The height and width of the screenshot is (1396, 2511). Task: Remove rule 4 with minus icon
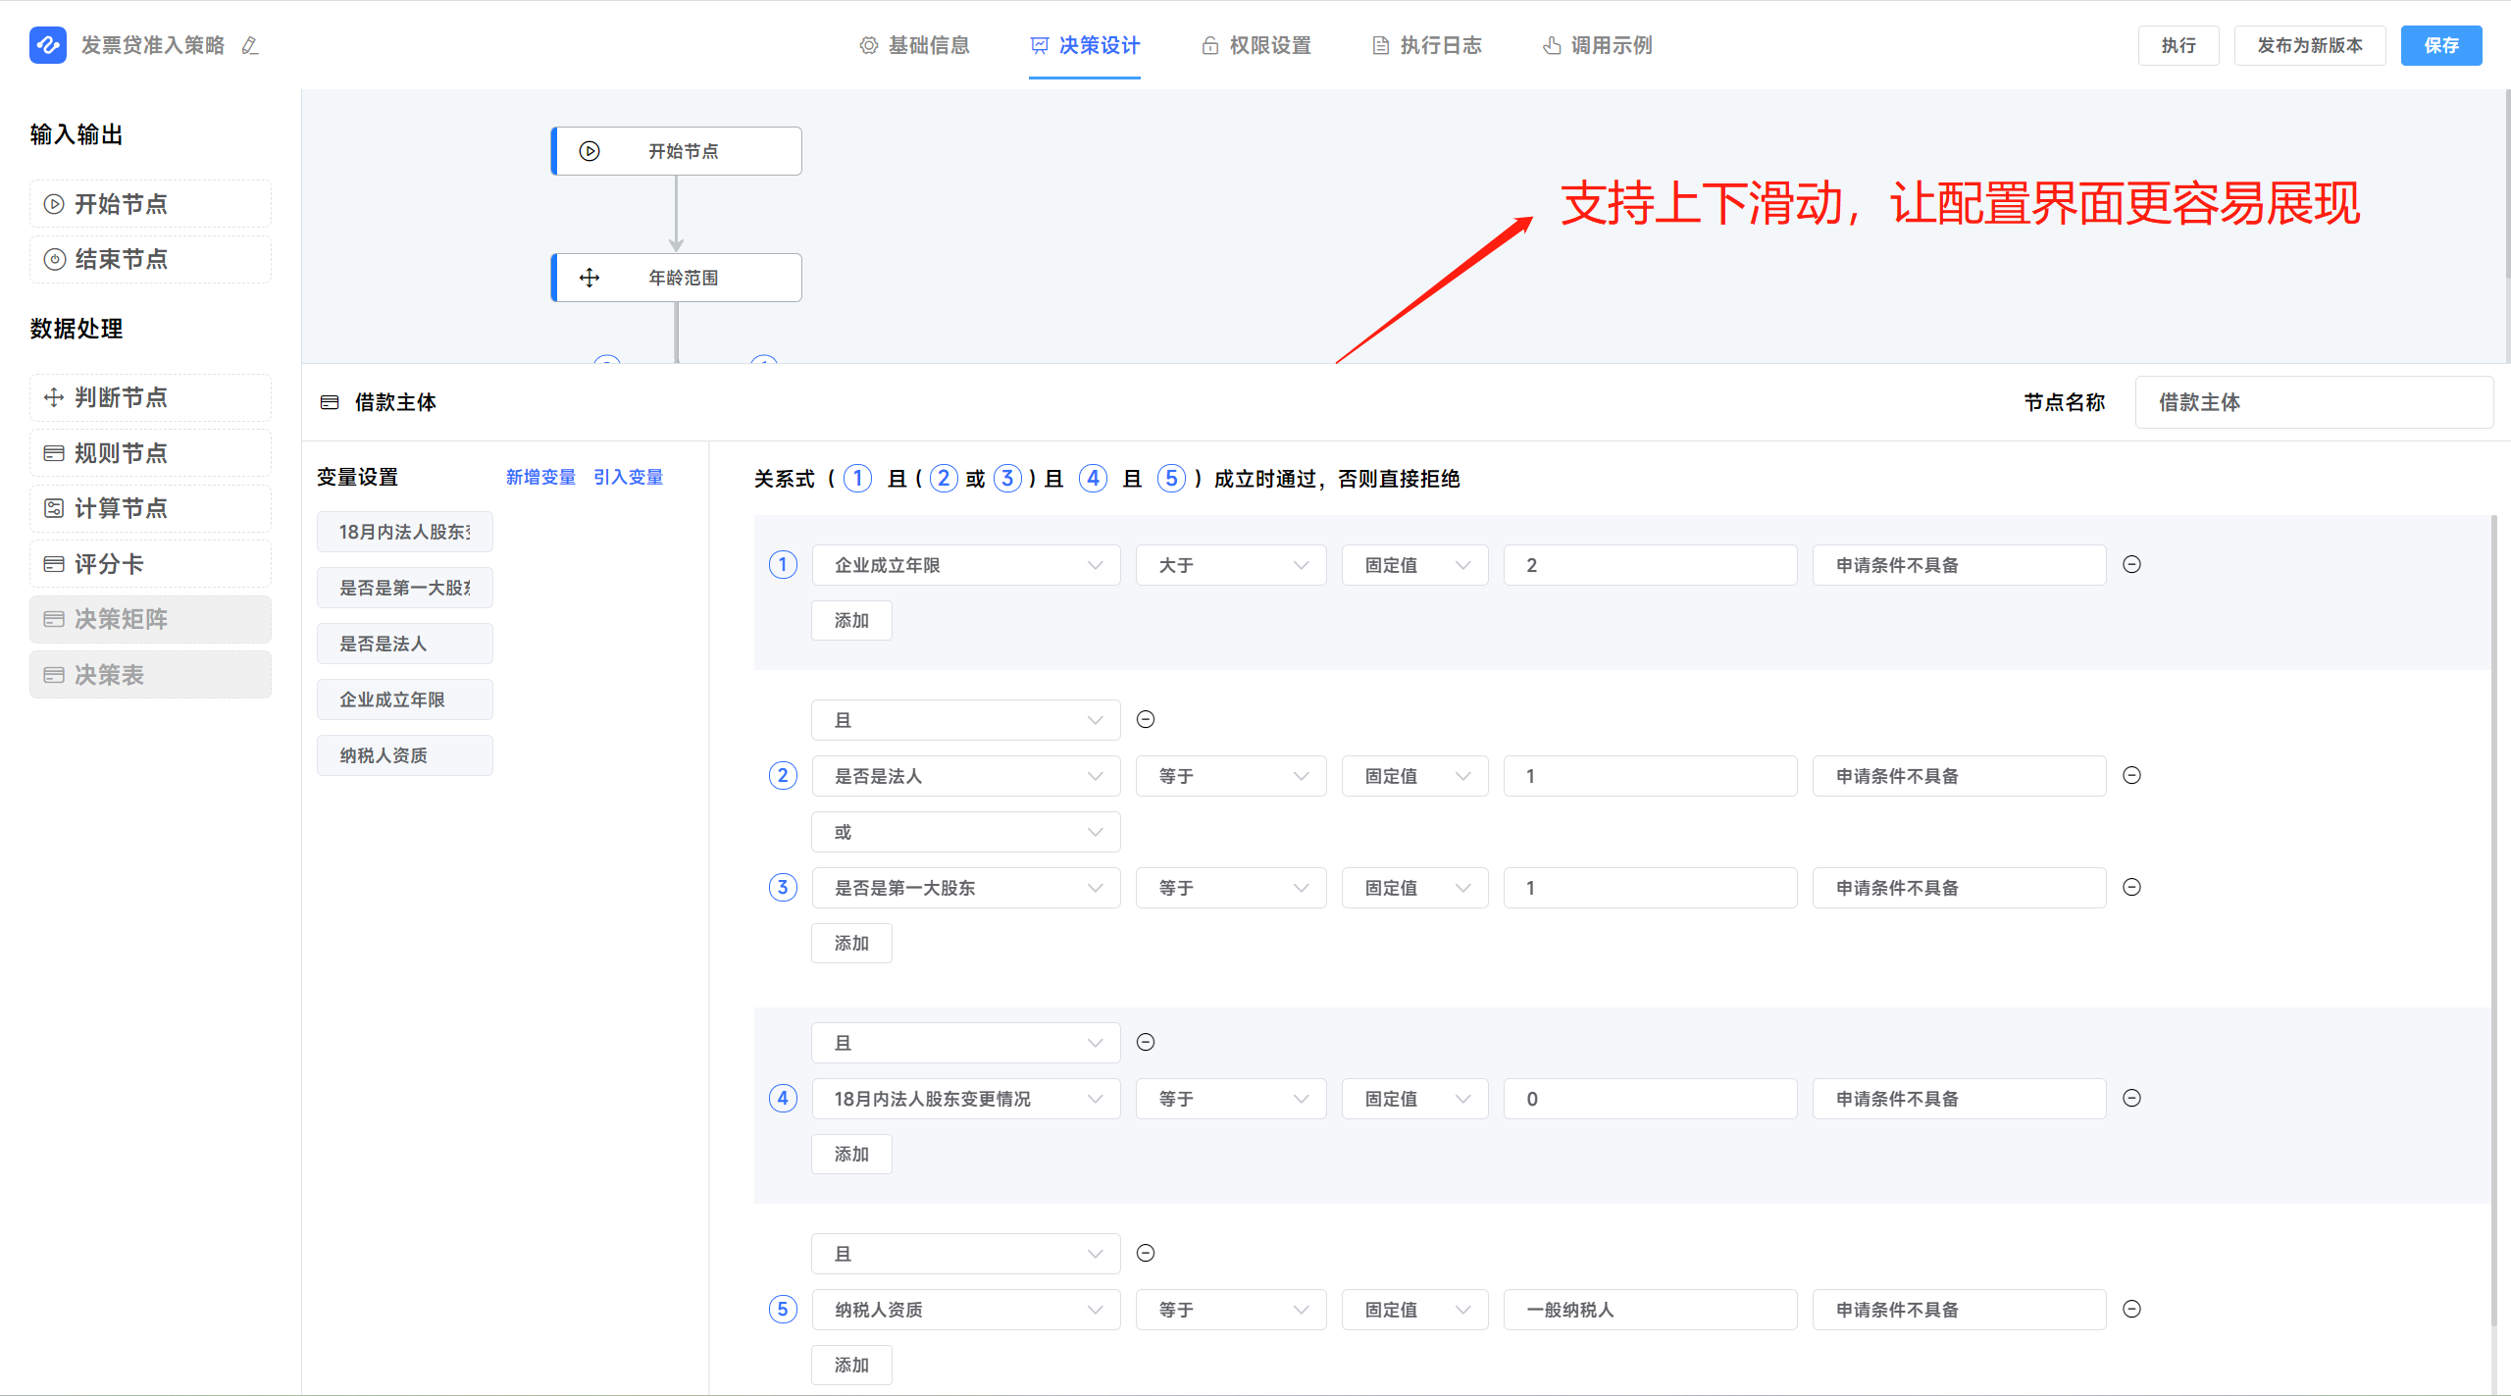point(2131,1098)
